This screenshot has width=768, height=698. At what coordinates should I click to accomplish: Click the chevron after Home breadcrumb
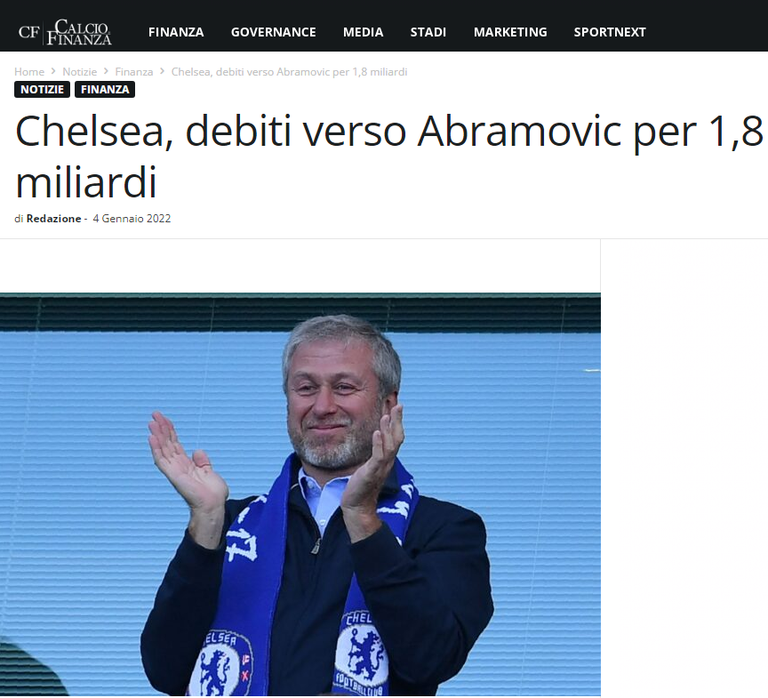(53, 71)
